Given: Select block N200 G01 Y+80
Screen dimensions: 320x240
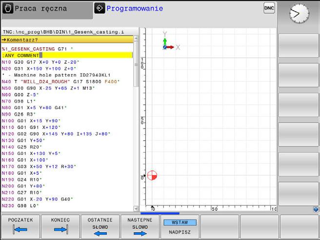Looking at the screenshot, I should pyautogui.click(x=23, y=186).
